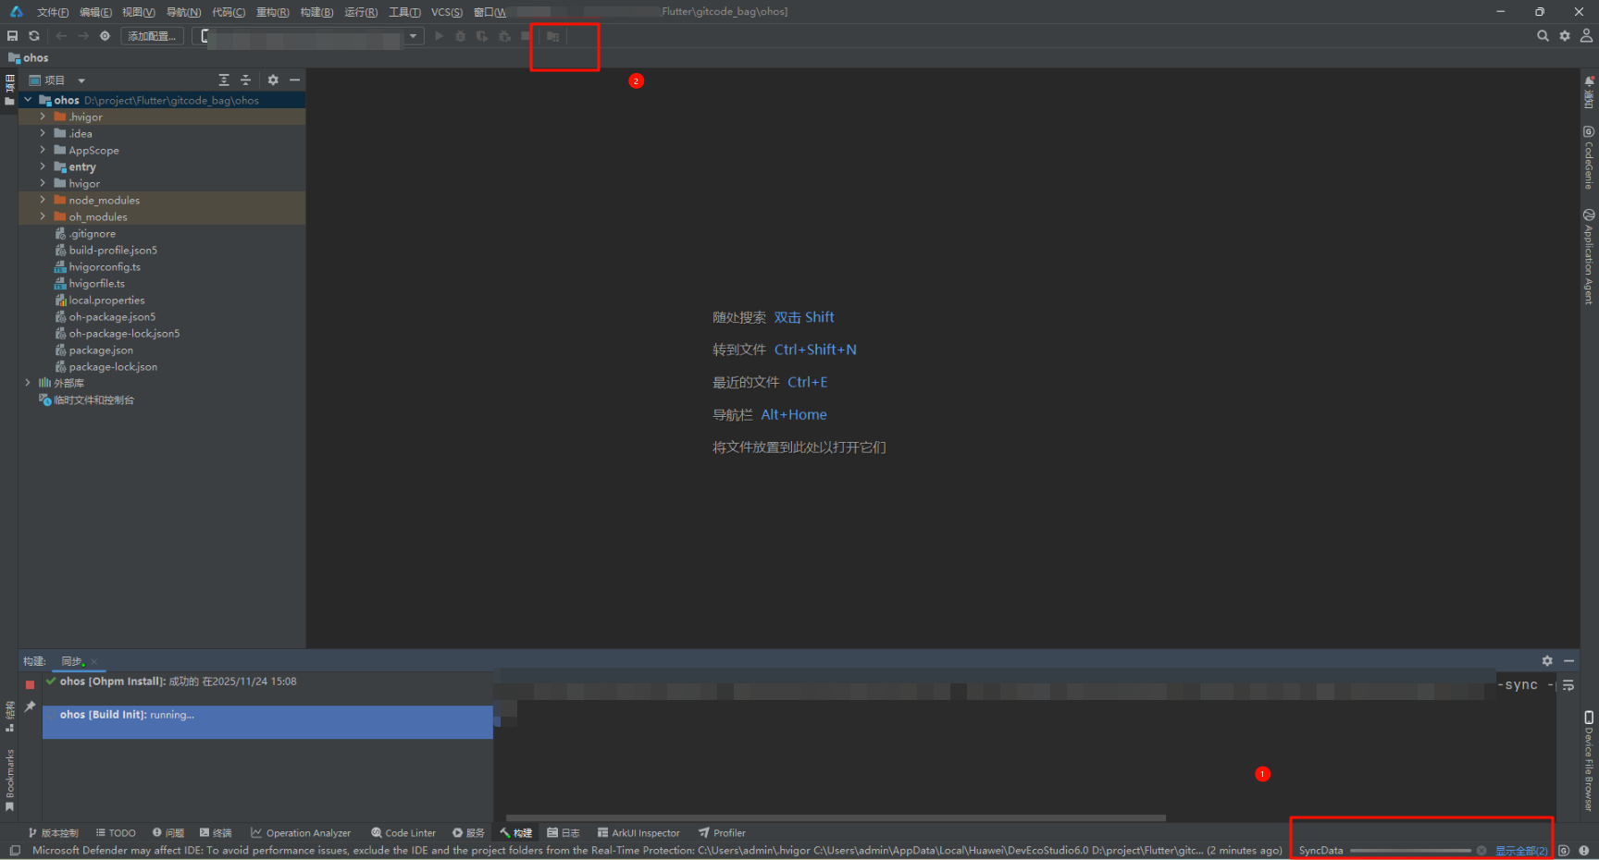Open the TODO tool window
This screenshot has height=860, width=1599.
(x=116, y=833)
